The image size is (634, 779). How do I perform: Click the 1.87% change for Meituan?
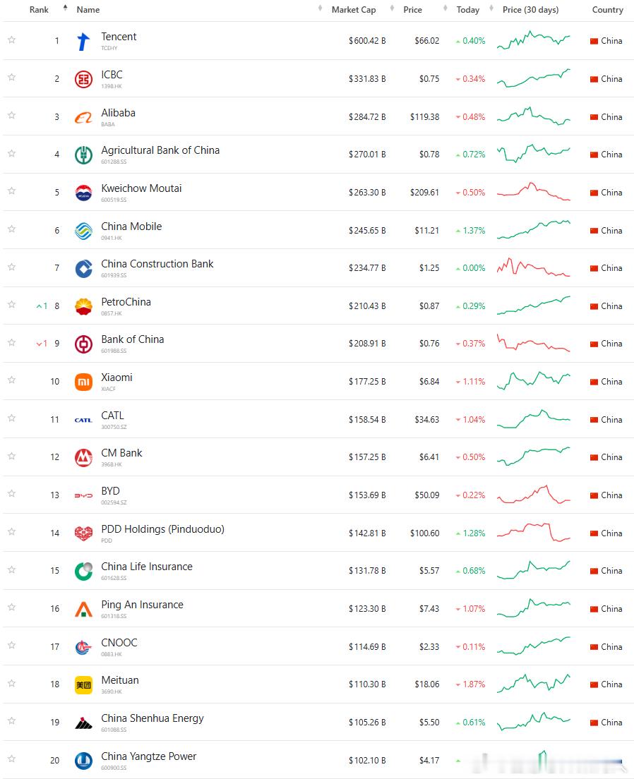pyautogui.click(x=474, y=684)
